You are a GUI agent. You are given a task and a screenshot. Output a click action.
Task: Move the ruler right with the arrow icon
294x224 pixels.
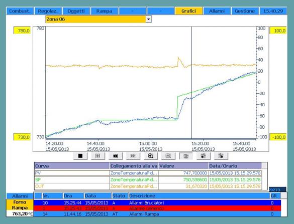pyautogui.click(x=221, y=156)
